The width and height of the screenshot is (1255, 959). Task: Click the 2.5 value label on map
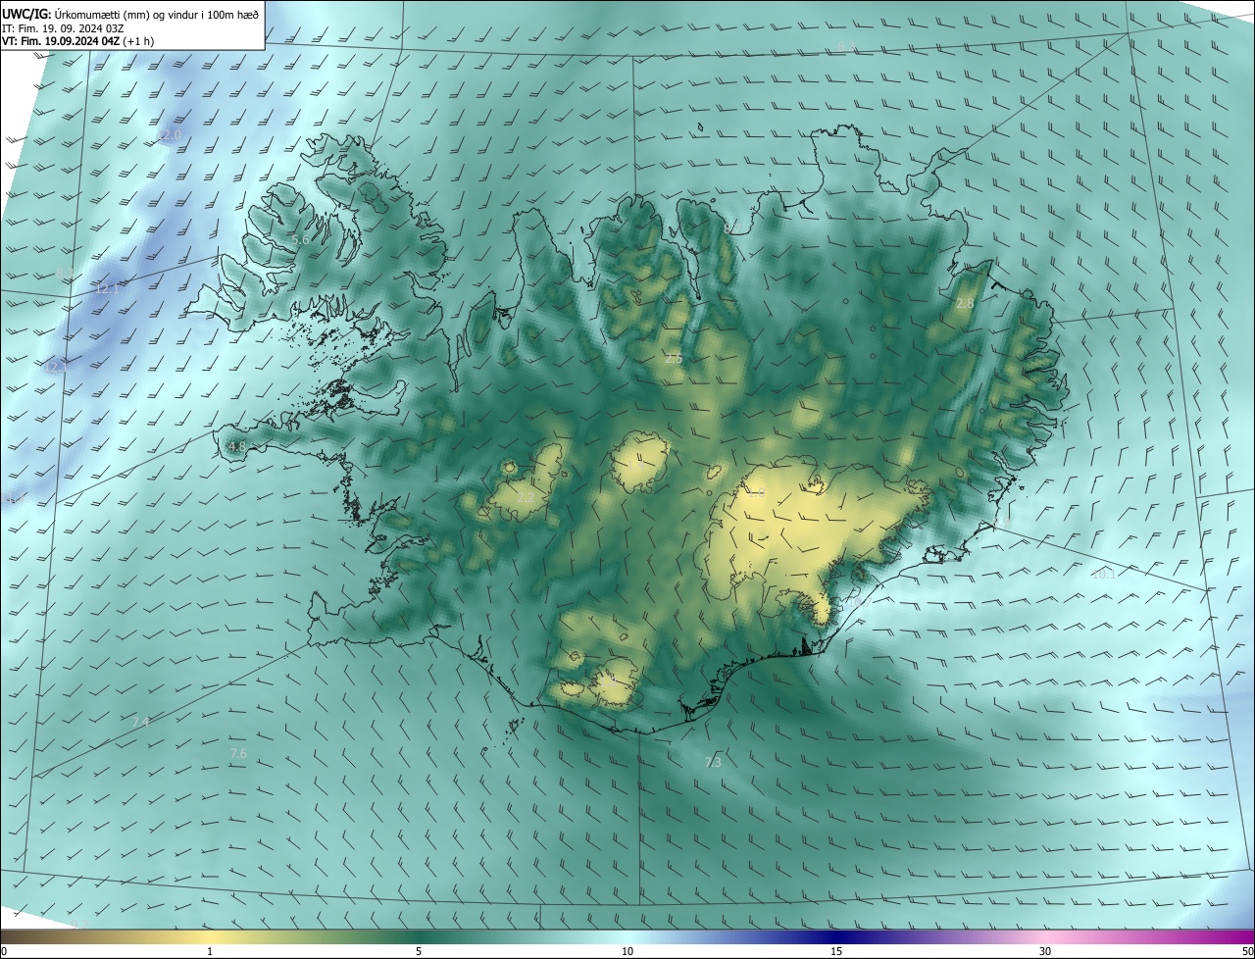tap(674, 359)
